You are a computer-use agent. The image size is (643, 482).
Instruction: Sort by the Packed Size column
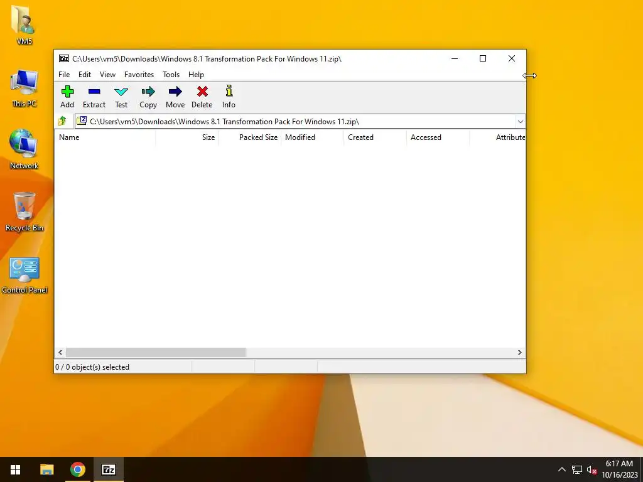click(x=250, y=137)
